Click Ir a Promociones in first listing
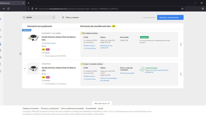The height and width of the screenshot is (116, 206). pyautogui.click(x=89, y=48)
